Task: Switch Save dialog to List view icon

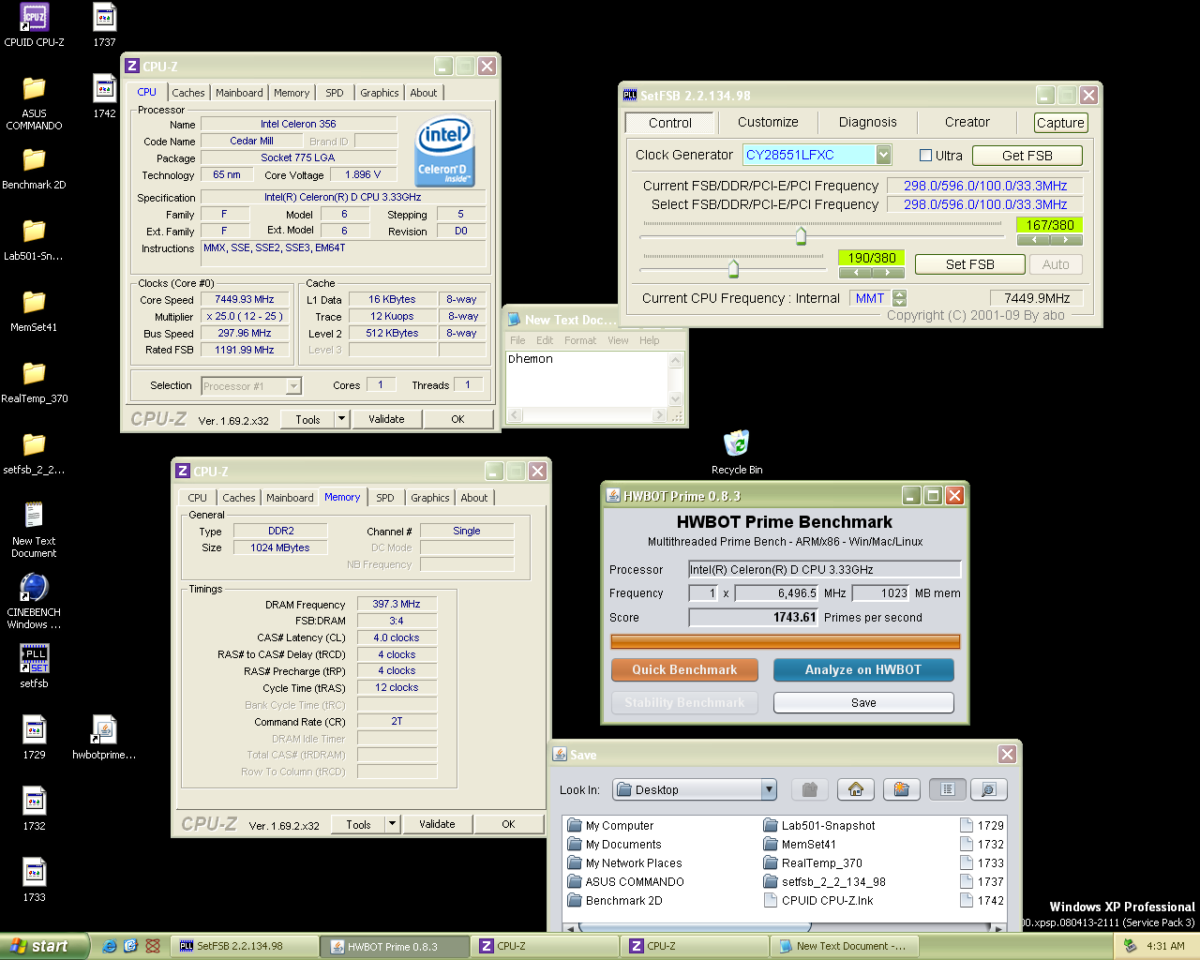Action: click(948, 789)
